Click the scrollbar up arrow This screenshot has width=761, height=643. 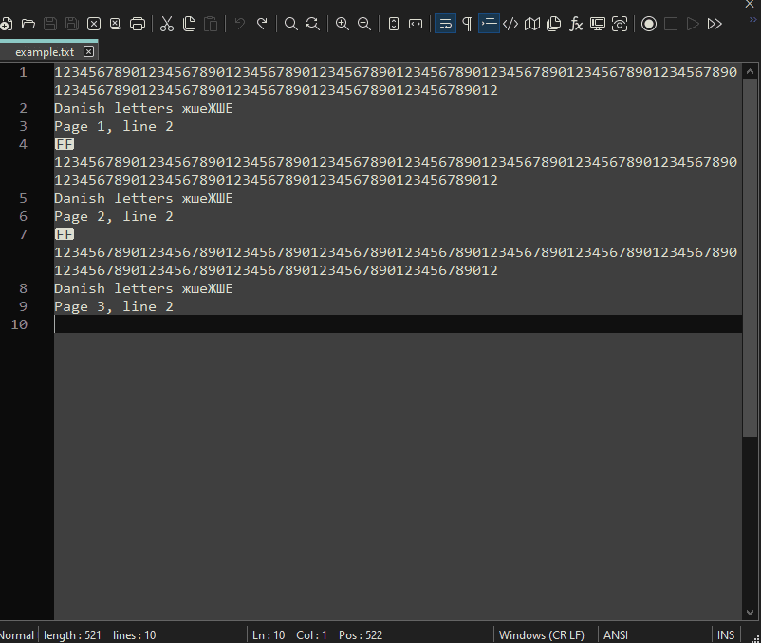pos(751,69)
